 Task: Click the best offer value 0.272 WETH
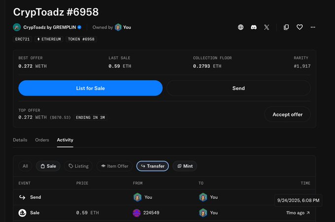point(33,66)
